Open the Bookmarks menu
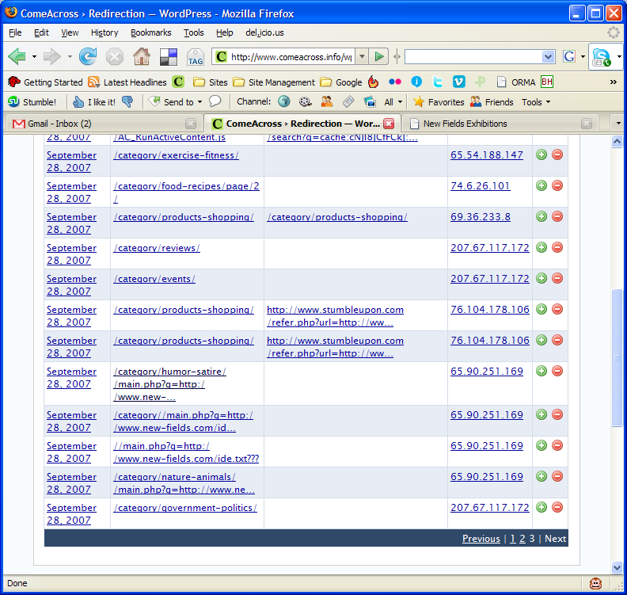This screenshot has height=595, width=627. pos(150,32)
